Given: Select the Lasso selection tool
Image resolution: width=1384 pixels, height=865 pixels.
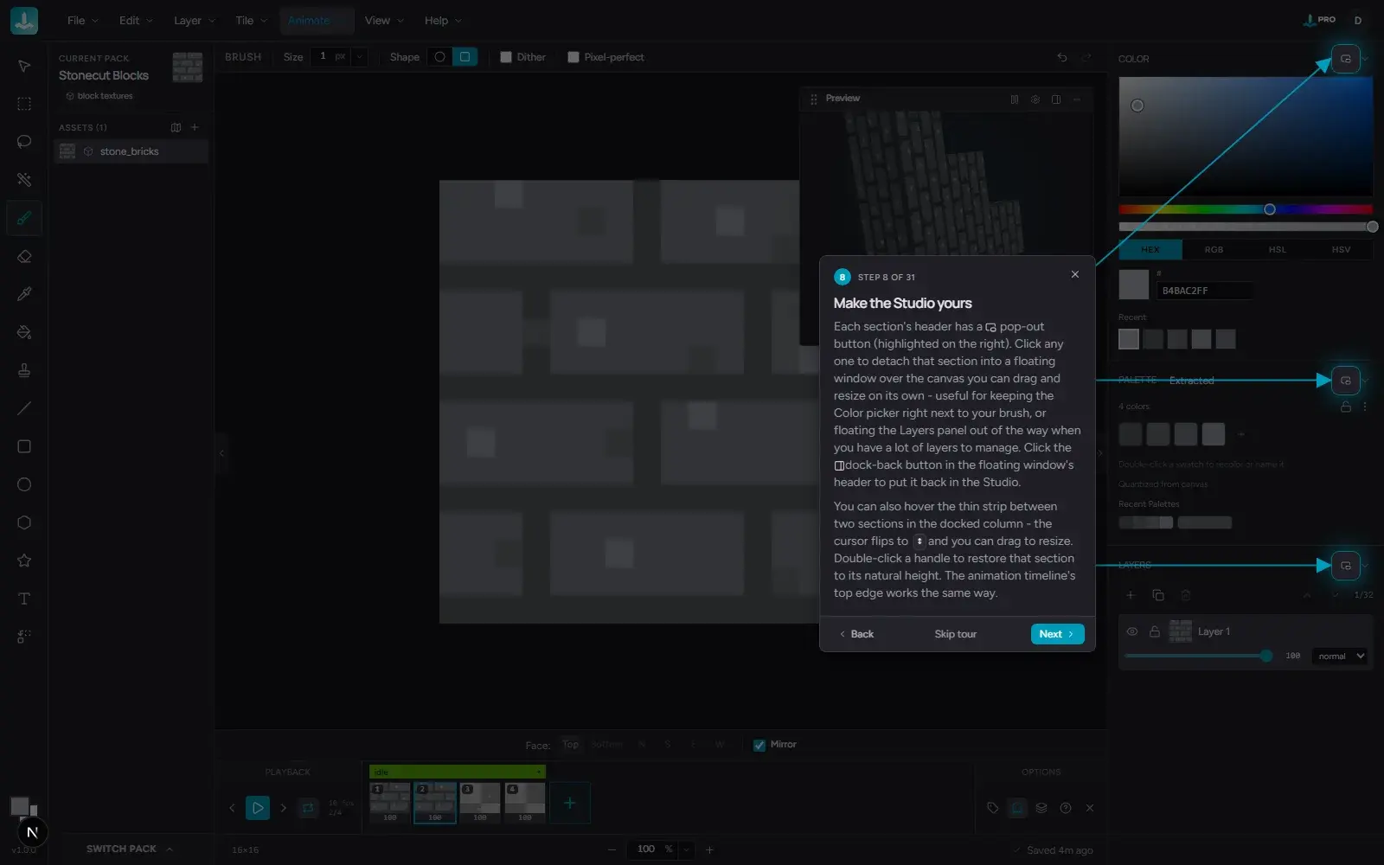Looking at the screenshot, I should click(24, 142).
